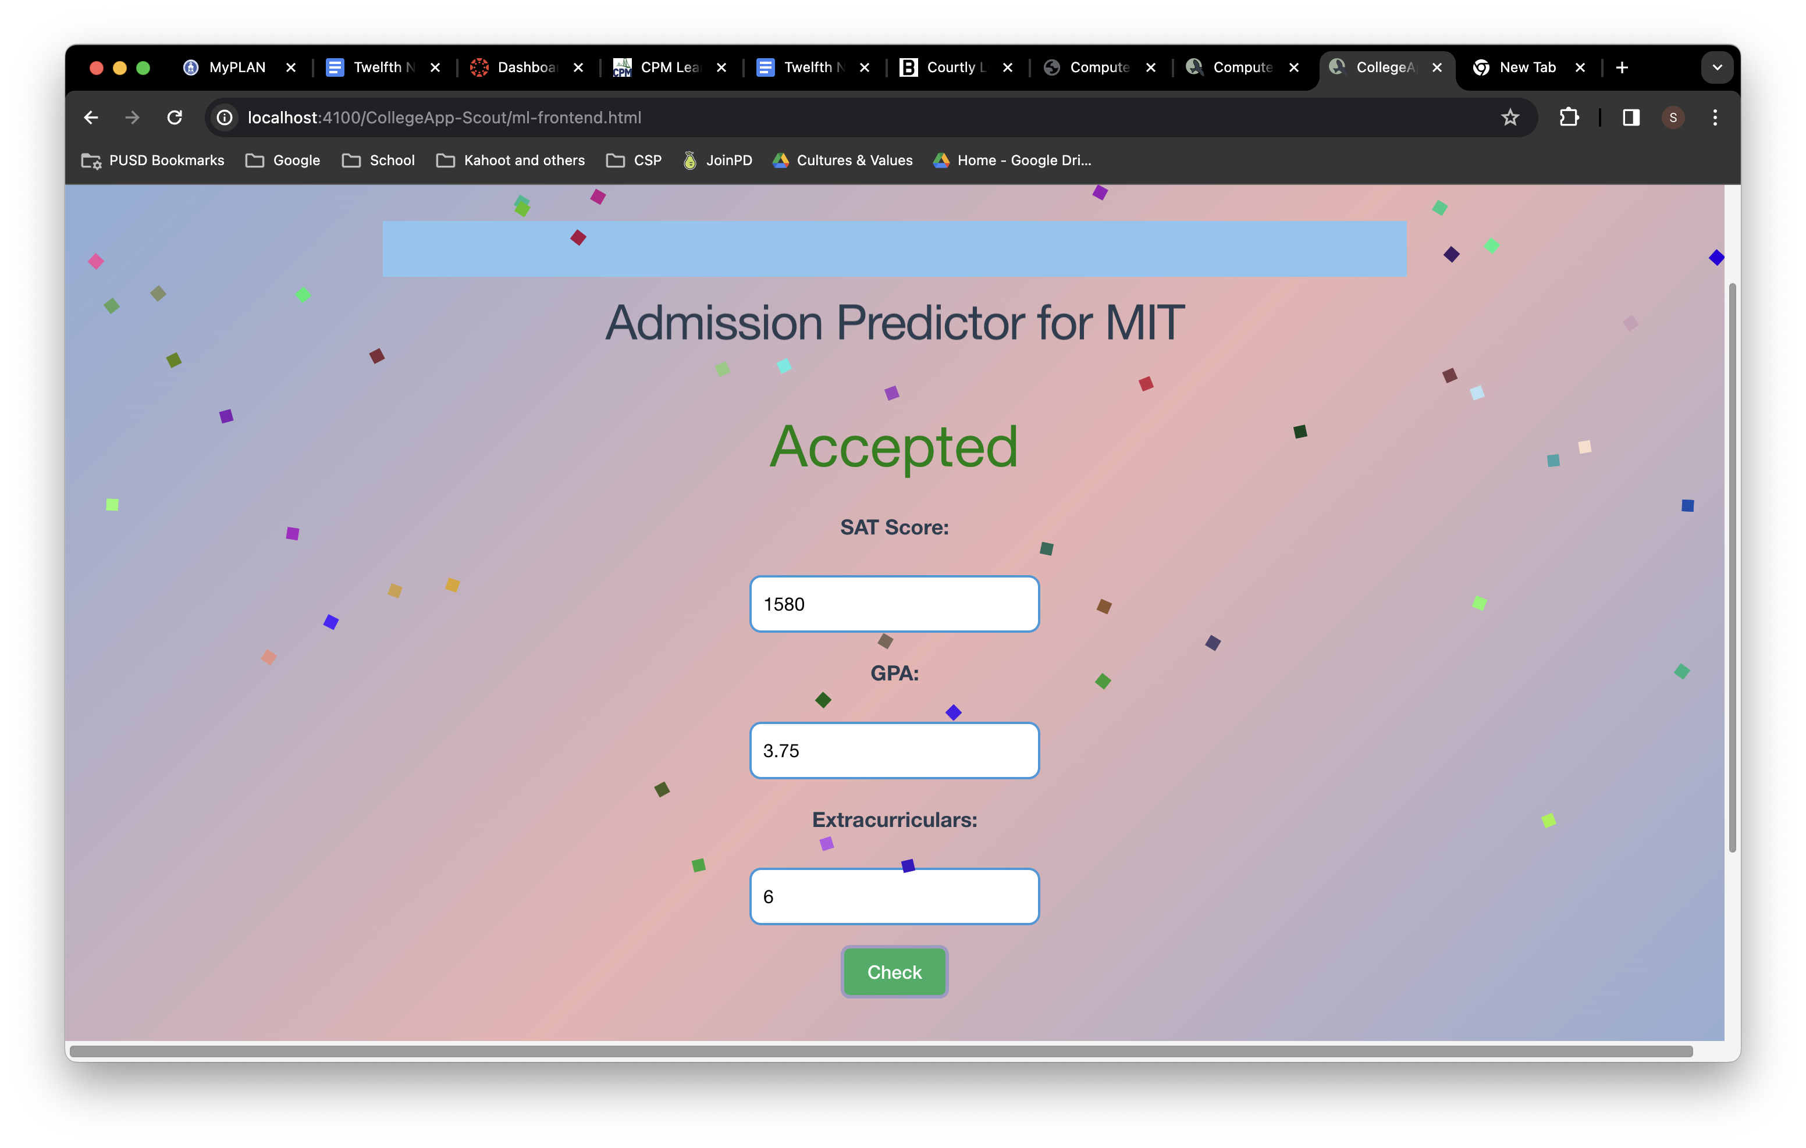The width and height of the screenshot is (1806, 1148).
Task: Switch to the Courtly tab
Action: (950, 67)
